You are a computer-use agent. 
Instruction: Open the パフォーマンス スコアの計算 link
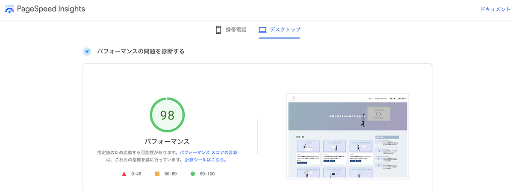click(x=208, y=152)
